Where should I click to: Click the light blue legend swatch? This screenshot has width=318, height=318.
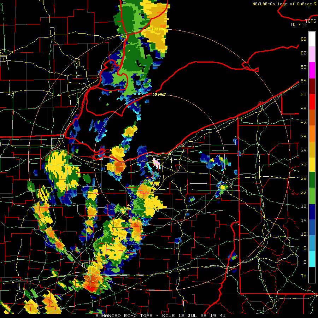tap(312, 243)
